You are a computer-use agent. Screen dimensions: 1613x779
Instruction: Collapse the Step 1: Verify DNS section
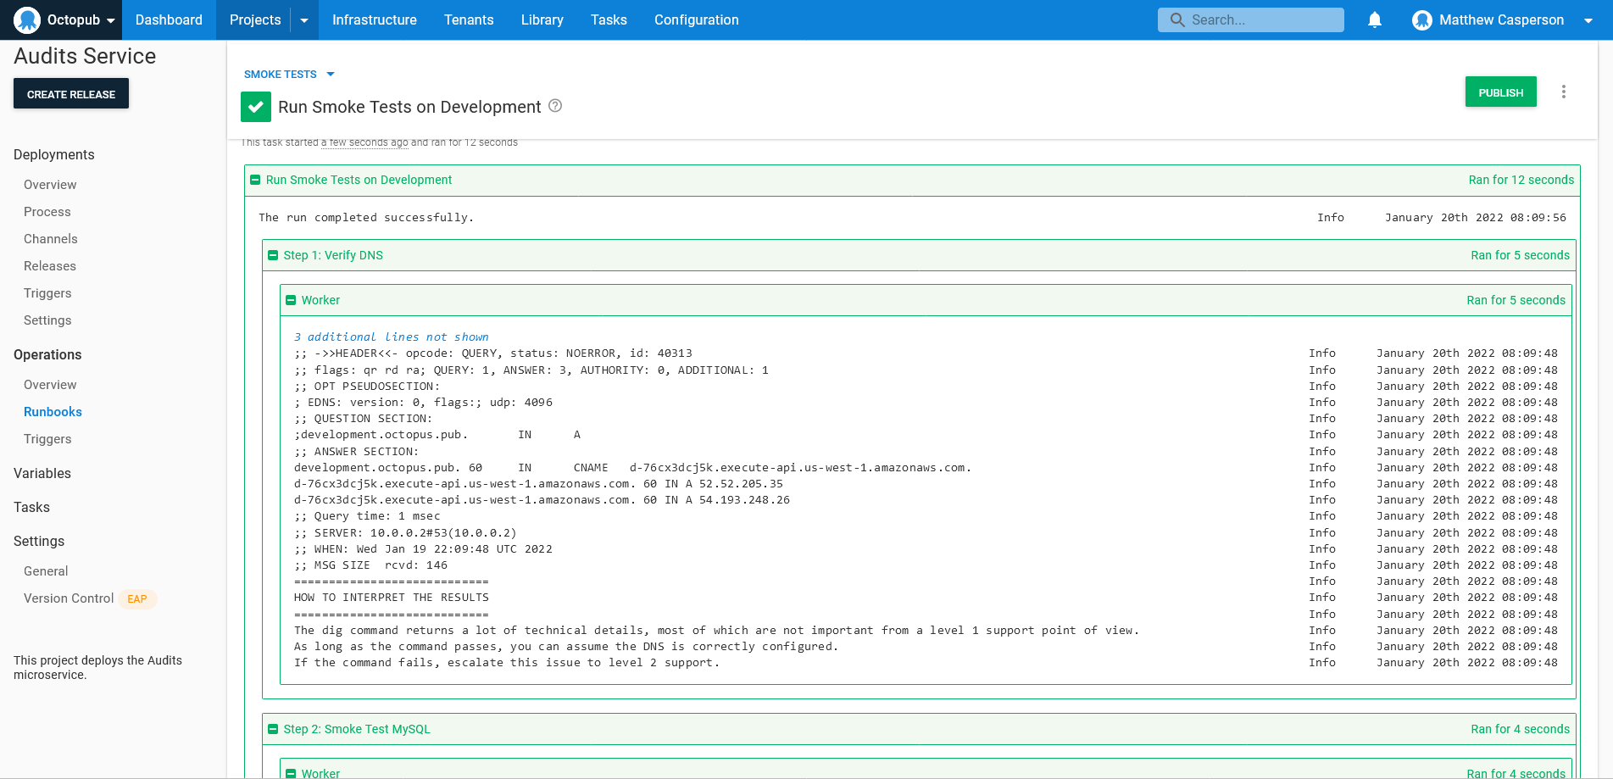(272, 255)
